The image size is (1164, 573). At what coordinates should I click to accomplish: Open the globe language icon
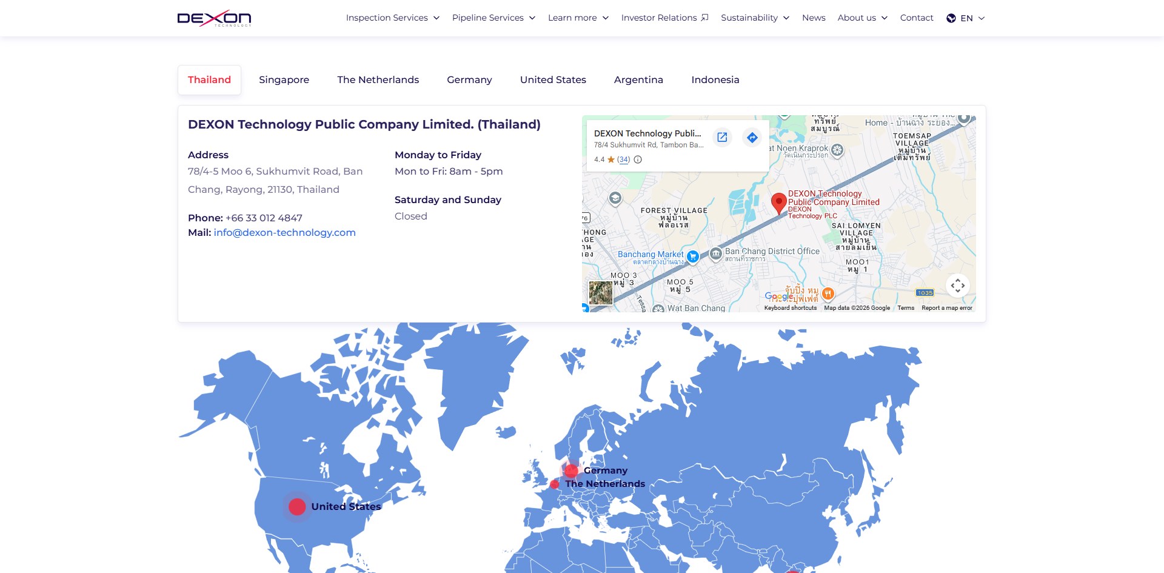coord(951,18)
